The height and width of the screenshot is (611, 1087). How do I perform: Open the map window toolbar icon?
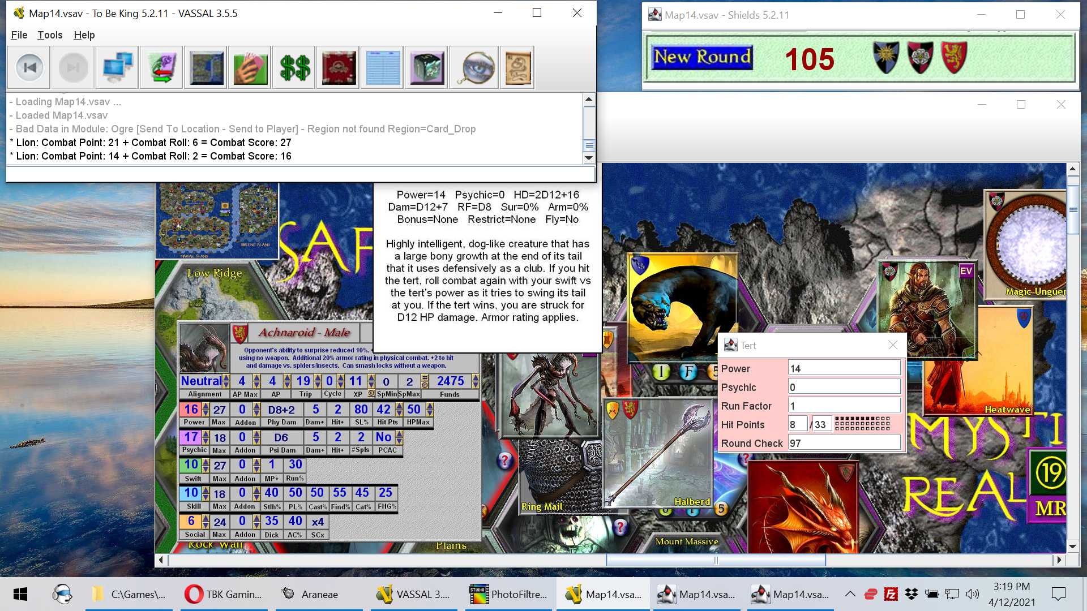tap(206, 67)
